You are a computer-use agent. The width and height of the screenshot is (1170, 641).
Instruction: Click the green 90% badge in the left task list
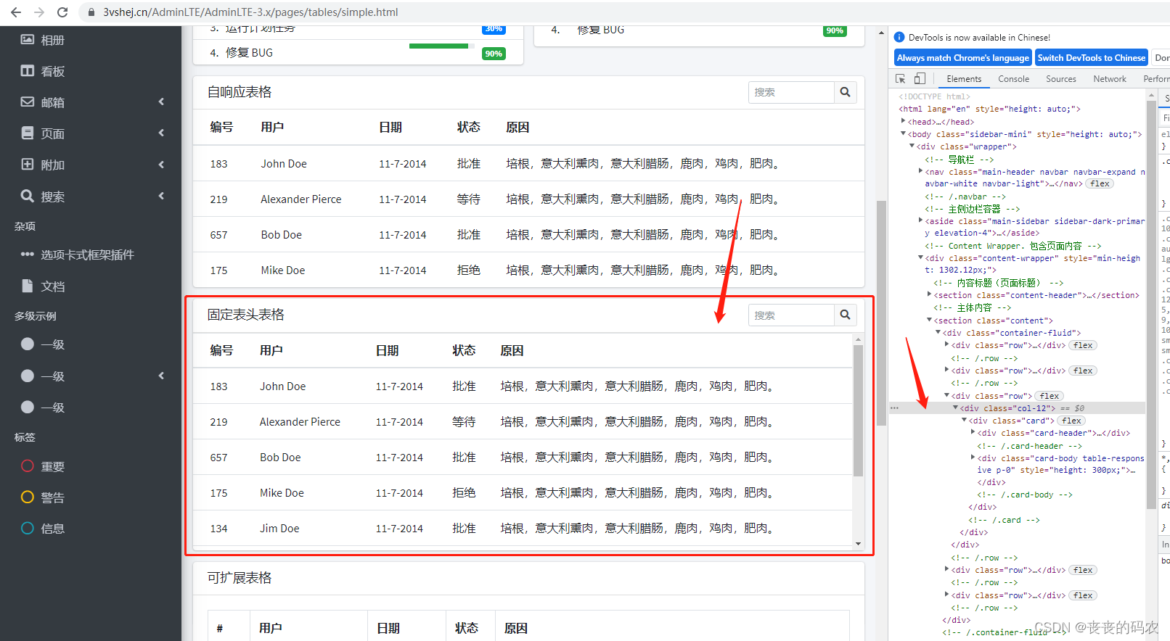[x=494, y=54]
